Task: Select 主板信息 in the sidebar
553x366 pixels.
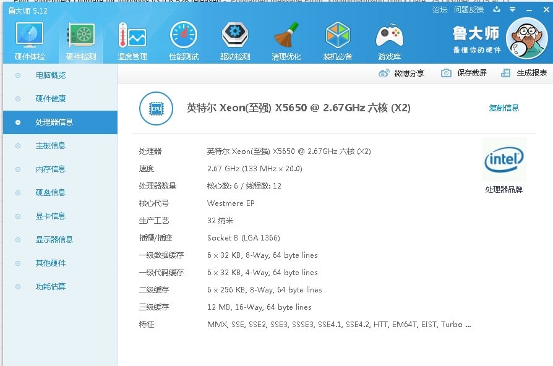Action: click(60, 146)
